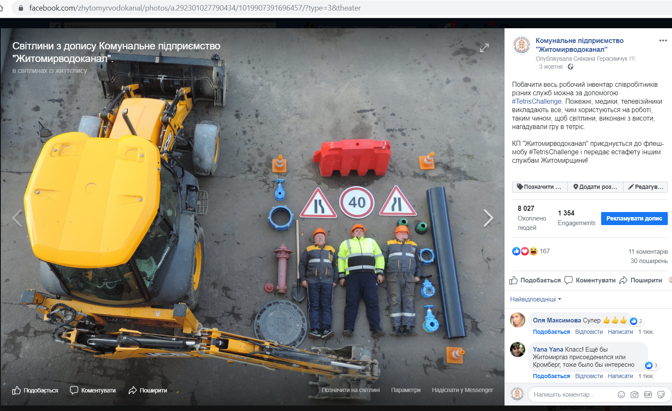Like the photo in bottom overlay bar
Screen dimensions: 672x411
(x=35, y=390)
